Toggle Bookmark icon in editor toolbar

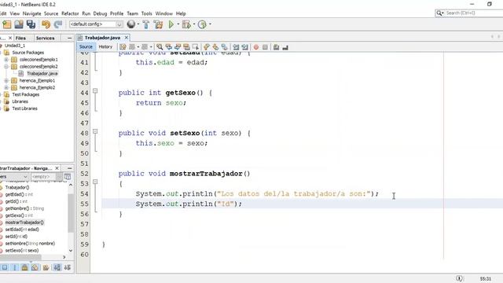point(225,47)
